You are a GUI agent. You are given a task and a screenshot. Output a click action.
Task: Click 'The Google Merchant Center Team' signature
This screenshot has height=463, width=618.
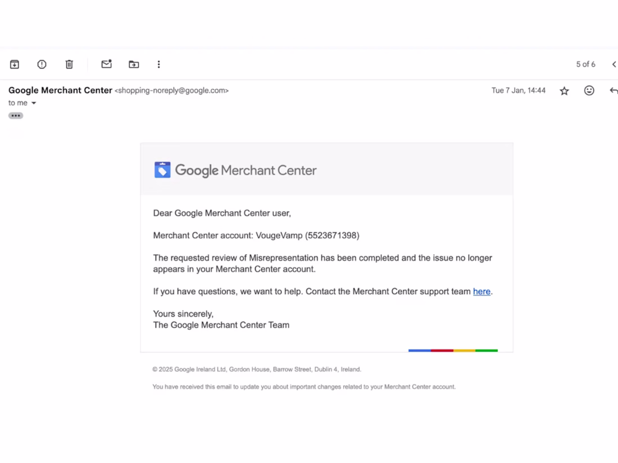click(221, 325)
